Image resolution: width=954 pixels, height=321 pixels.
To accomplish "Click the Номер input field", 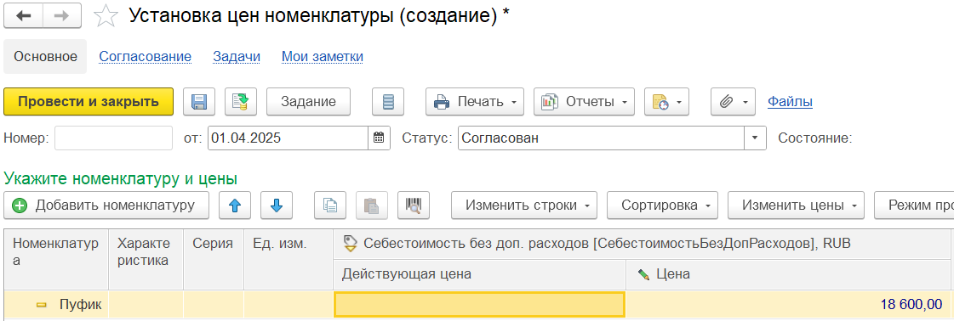I will click(x=114, y=138).
